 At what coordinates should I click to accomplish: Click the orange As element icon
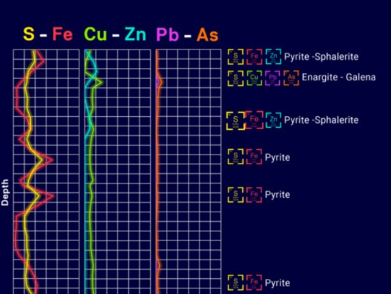pos(291,78)
